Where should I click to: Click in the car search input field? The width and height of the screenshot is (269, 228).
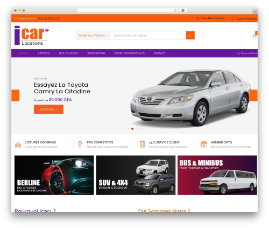tap(148, 36)
